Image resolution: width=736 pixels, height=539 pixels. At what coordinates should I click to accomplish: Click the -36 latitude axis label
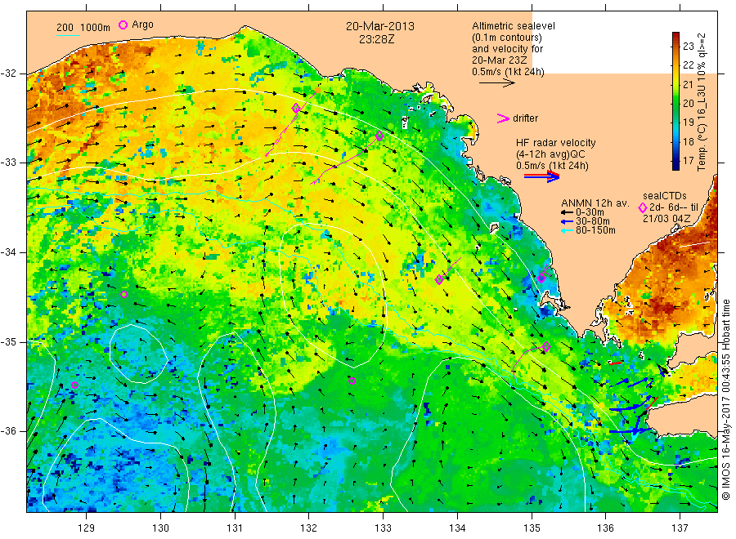8,431
